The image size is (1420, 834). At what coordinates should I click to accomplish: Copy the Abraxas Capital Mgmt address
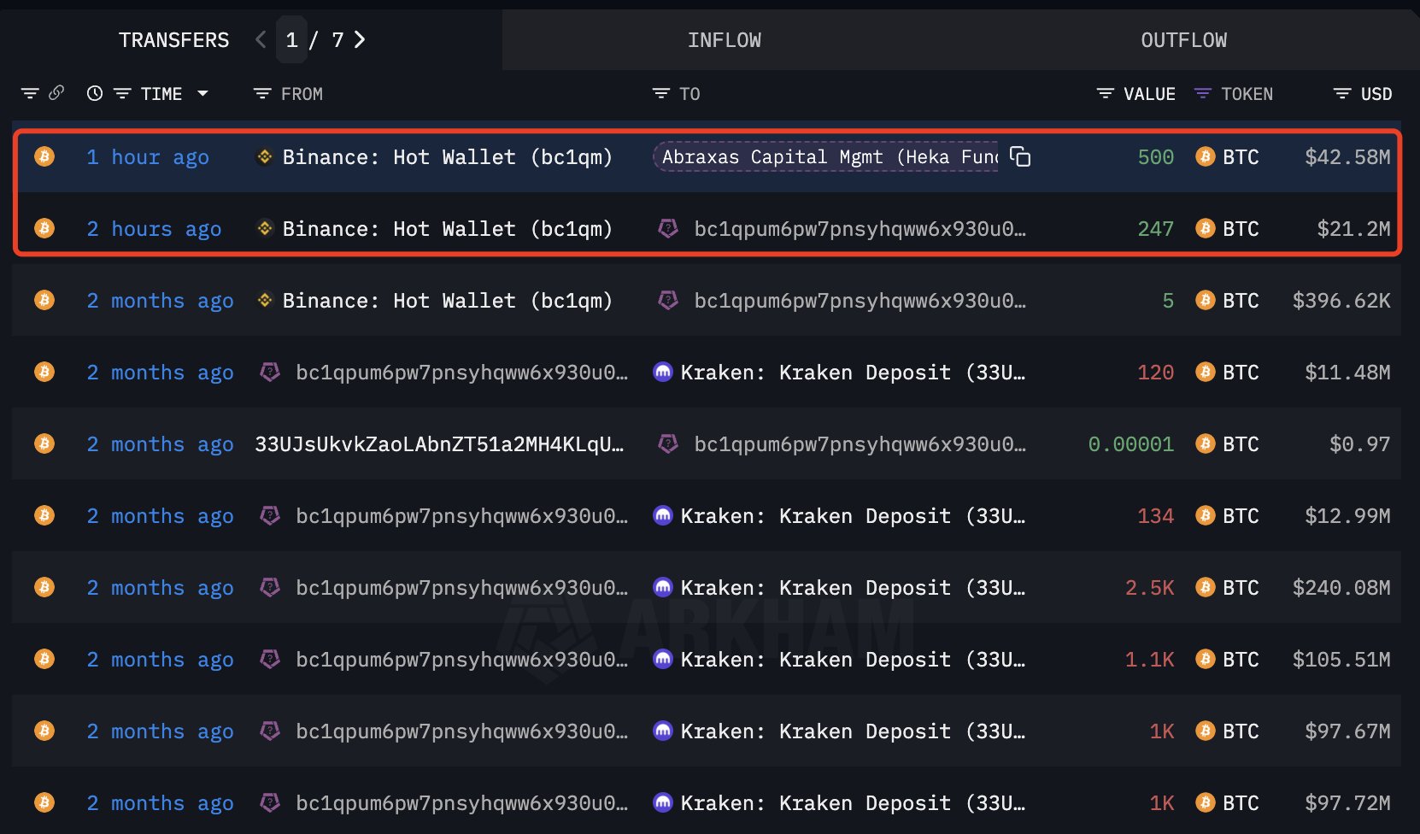click(1020, 156)
